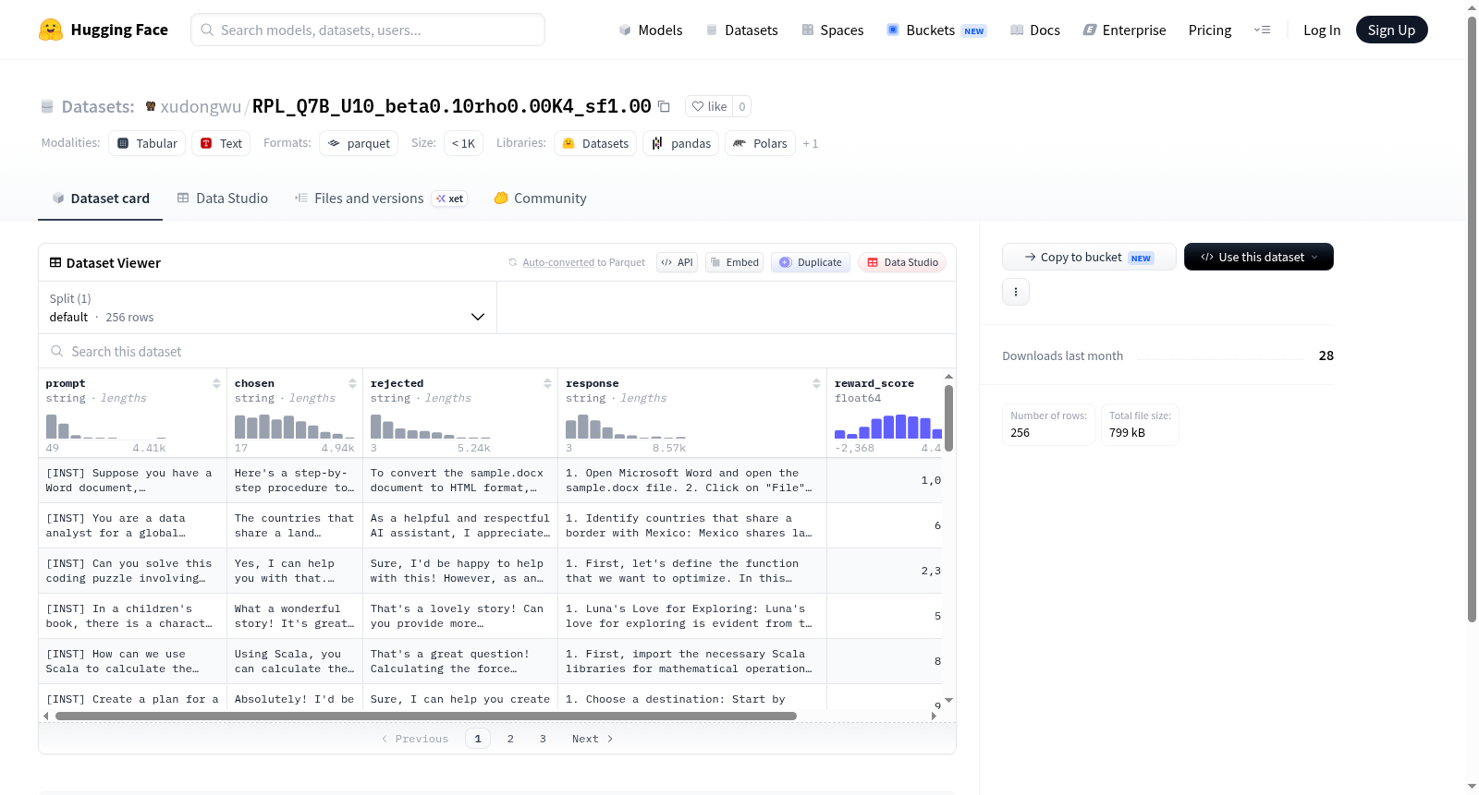
Task: Click the Text modality tag
Action: [x=221, y=143]
